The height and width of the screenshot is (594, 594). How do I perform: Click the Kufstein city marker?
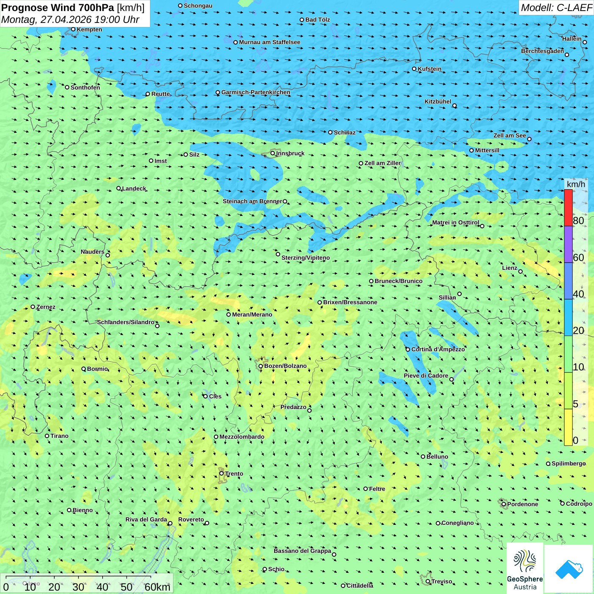click(414, 69)
